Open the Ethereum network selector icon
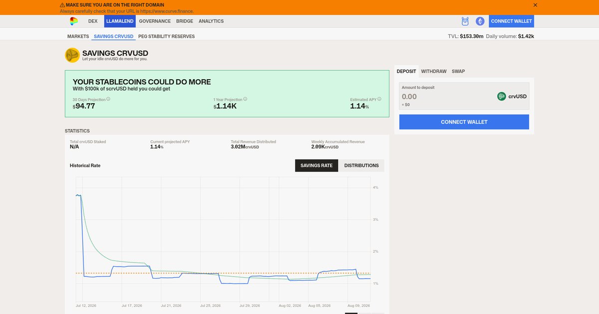Screen dimensions: 599x314 pos(480,21)
